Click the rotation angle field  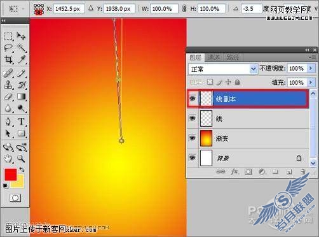coord(251,9)
